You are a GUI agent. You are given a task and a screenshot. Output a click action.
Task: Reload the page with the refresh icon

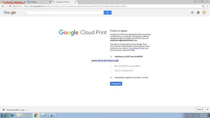pyautogui.click(x=10, y=6)
